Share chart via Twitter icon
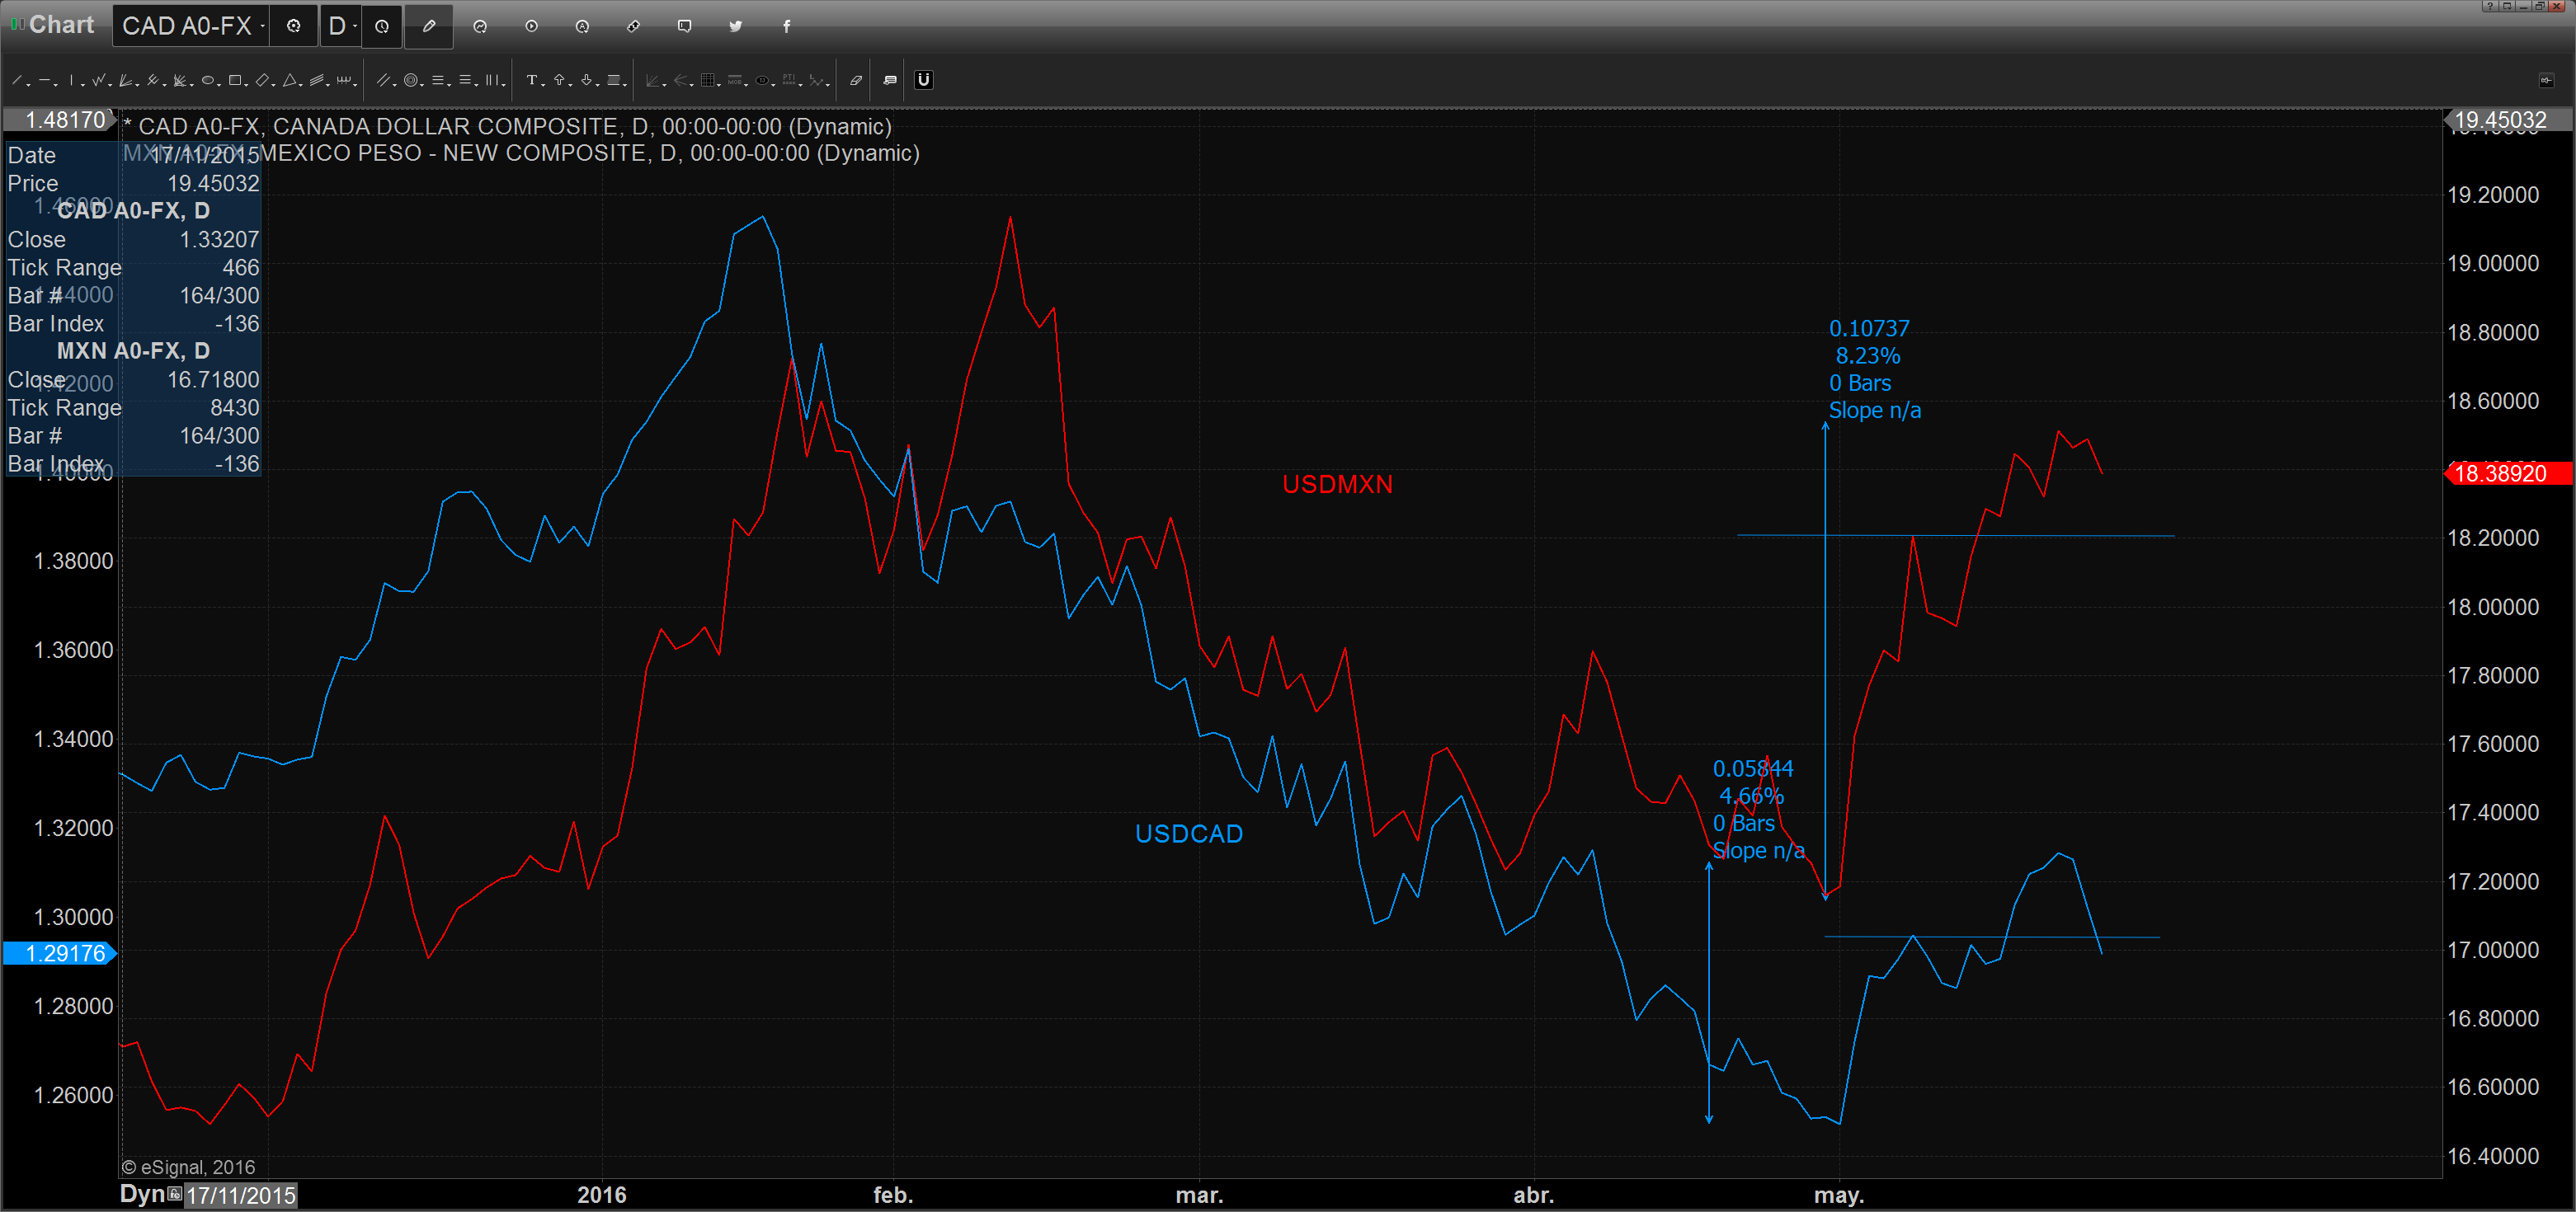2576x1212 pixels. (736, 26)
